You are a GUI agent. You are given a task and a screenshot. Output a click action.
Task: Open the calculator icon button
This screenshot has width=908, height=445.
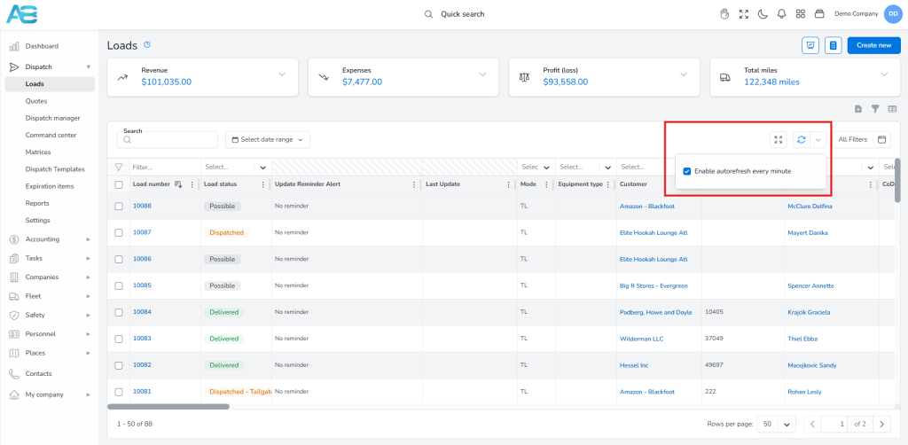(x=834, y=45)
